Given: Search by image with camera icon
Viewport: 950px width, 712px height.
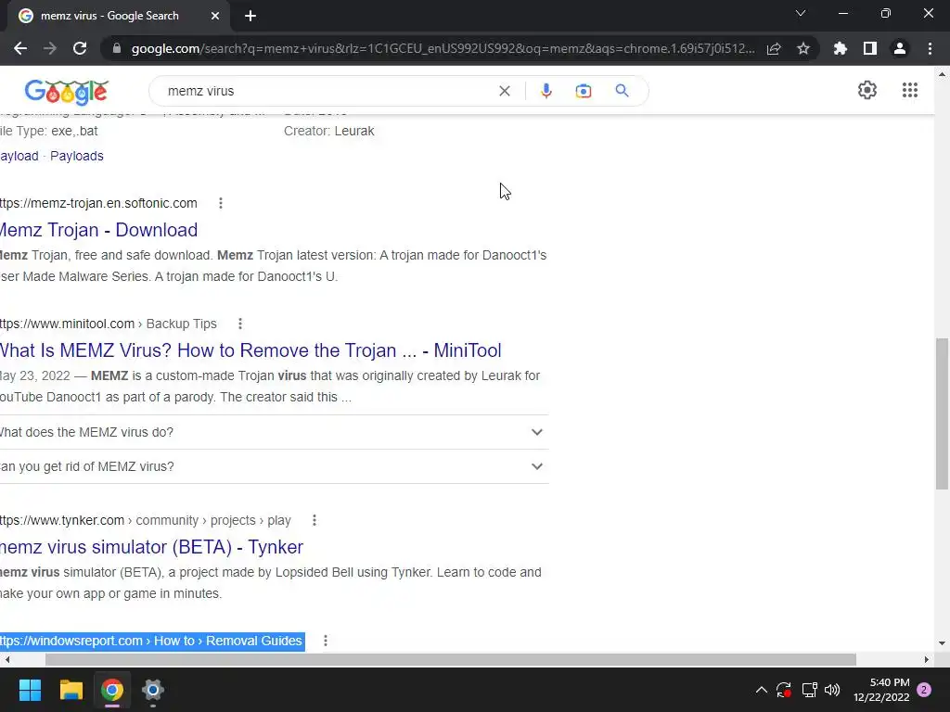Looking at the screenshot, I should tap(583, 91).
